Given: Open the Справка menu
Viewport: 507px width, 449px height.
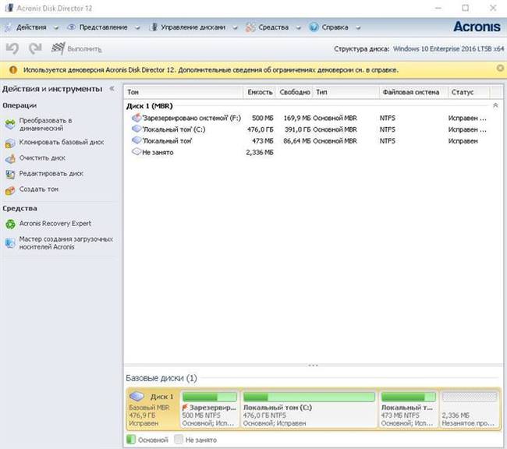Looking at the screenshot, I should 335,27.
